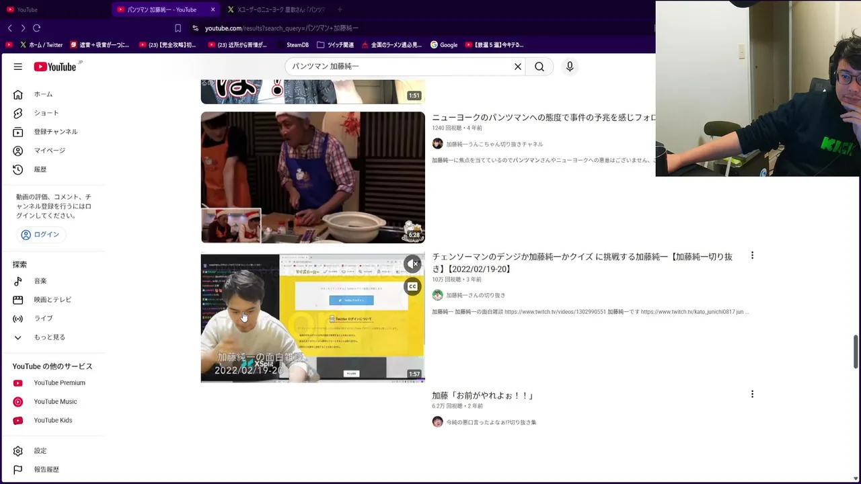861x484 pixels.
Task: Open the ホーム / Twitter bookmark
Action: (41, 45)
